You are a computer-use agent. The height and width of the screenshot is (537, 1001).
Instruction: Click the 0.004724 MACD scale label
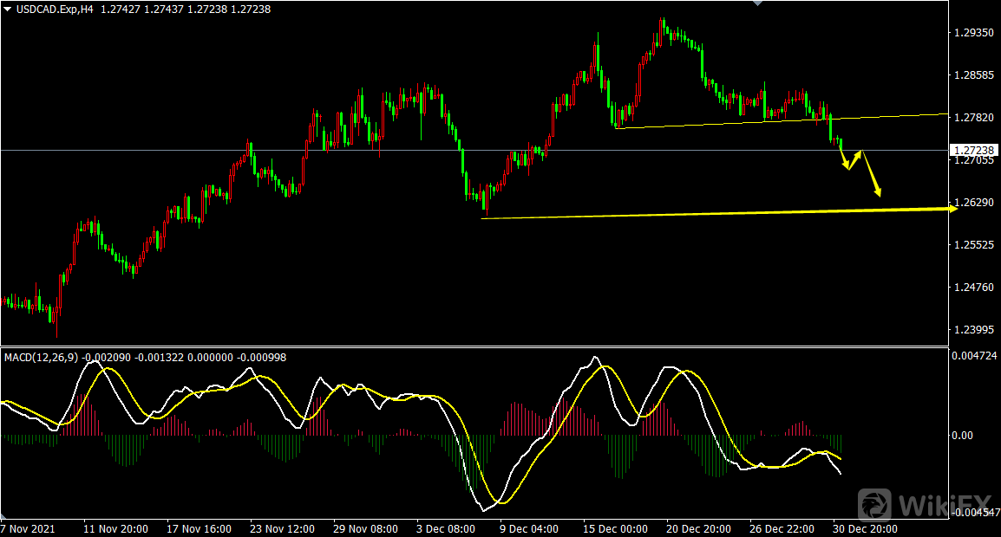pyautogui.click(x=973, y=355)
